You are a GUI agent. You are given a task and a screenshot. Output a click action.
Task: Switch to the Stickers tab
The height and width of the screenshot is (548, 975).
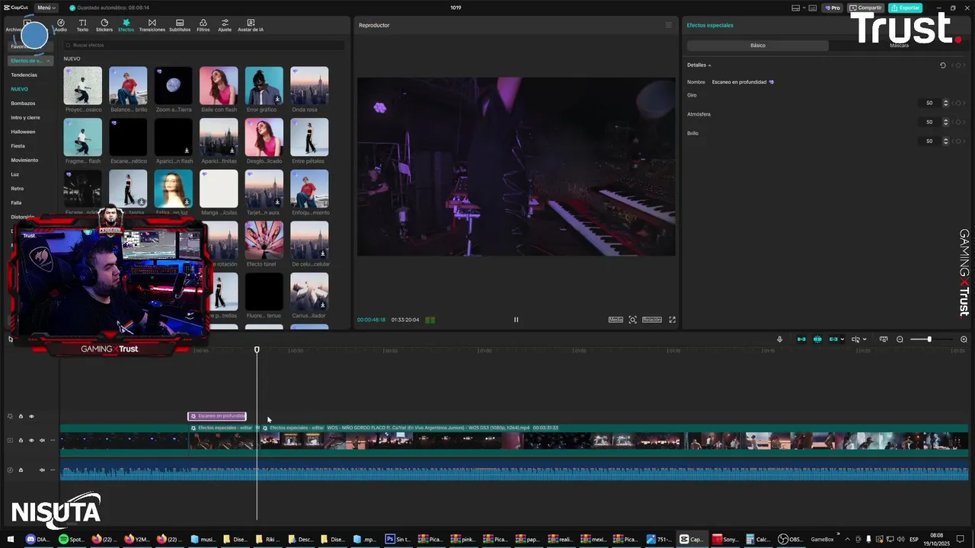pos(104,26)
